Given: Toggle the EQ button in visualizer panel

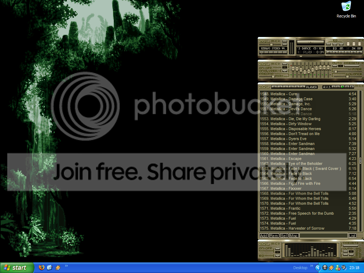Looking at the screenshot, I should pos(278,256).
